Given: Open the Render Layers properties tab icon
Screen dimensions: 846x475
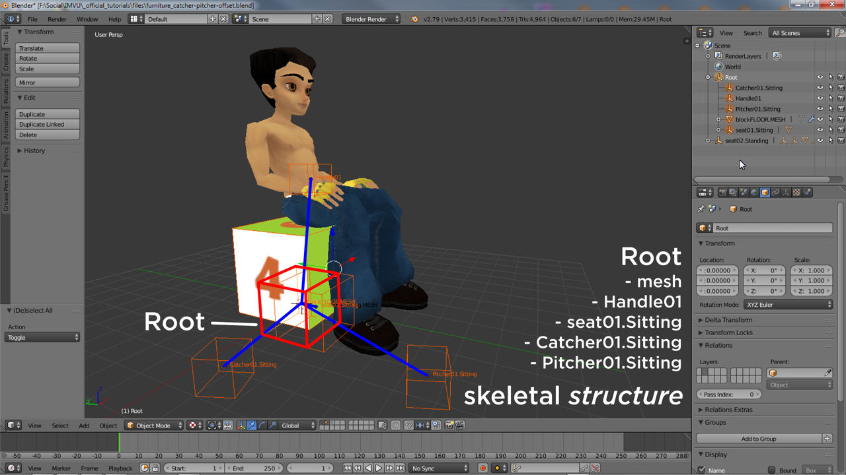Looking at the screenshot, I should [x=733, y=193].
